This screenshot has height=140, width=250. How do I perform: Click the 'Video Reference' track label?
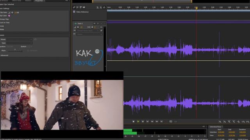[82, 12]
